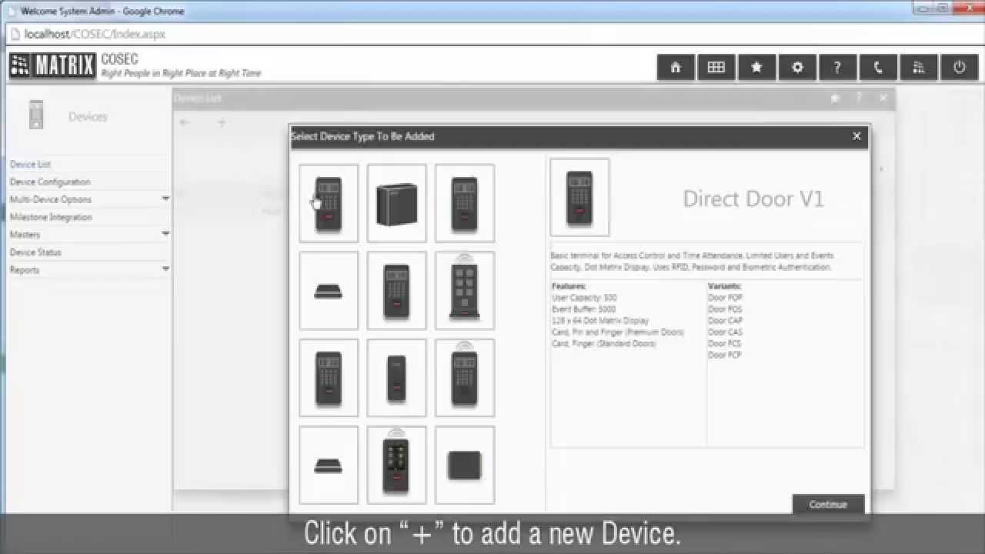Screen dimensions: 985x554
Task: Select the device type under the mouse cursor
Action: (329, 204)
